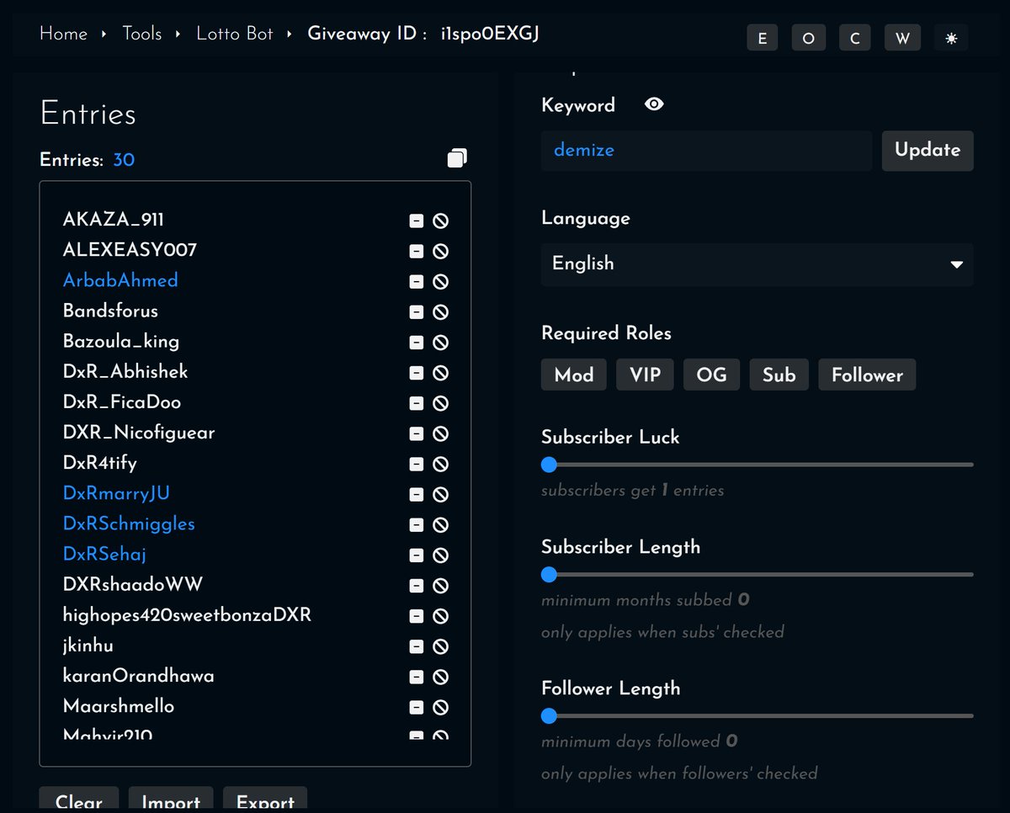Remove the AKAZA_911 entry with its minus icon
1010x813 pixels.
[416, 221]
